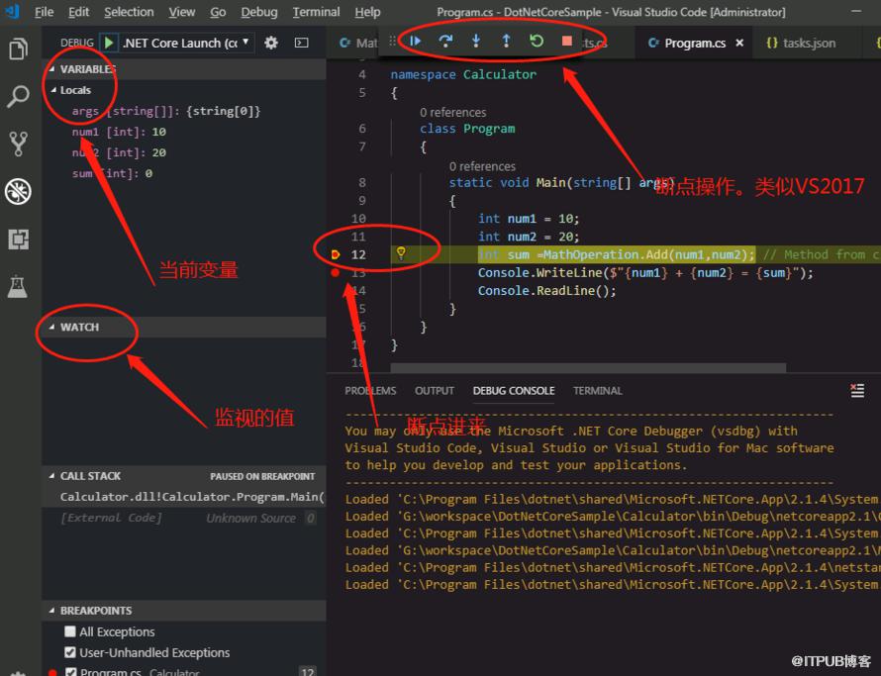
Task: Switch to the OUTPUT panel tab
Action: tap(435, 391)
